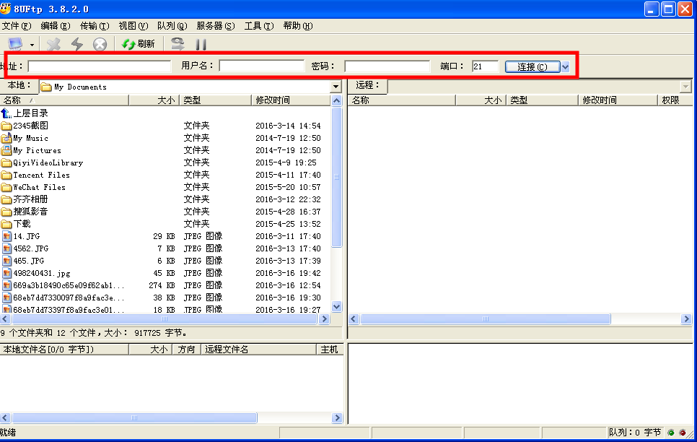This screenshot has width=697, height=442.
Task: Sort local files by 名称 column
Action: click(64, 100)
